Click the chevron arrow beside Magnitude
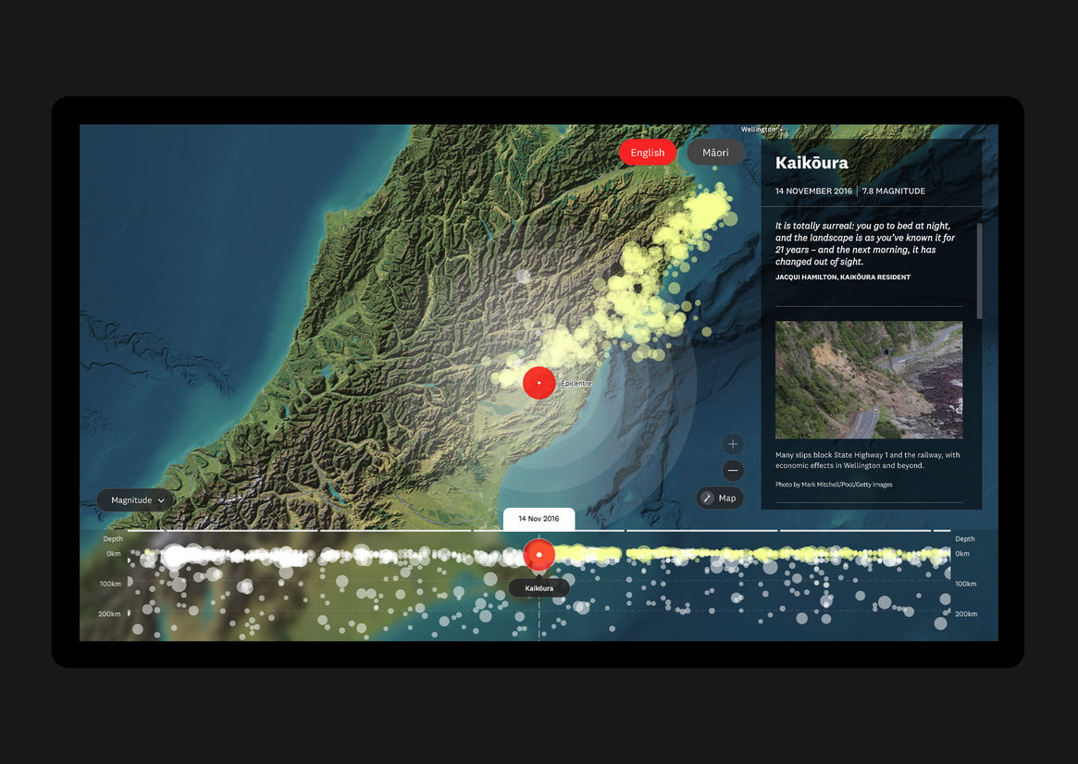 point(162,500)
